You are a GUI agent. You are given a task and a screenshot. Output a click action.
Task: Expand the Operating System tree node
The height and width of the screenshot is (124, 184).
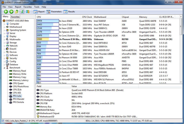pos(4,30)
